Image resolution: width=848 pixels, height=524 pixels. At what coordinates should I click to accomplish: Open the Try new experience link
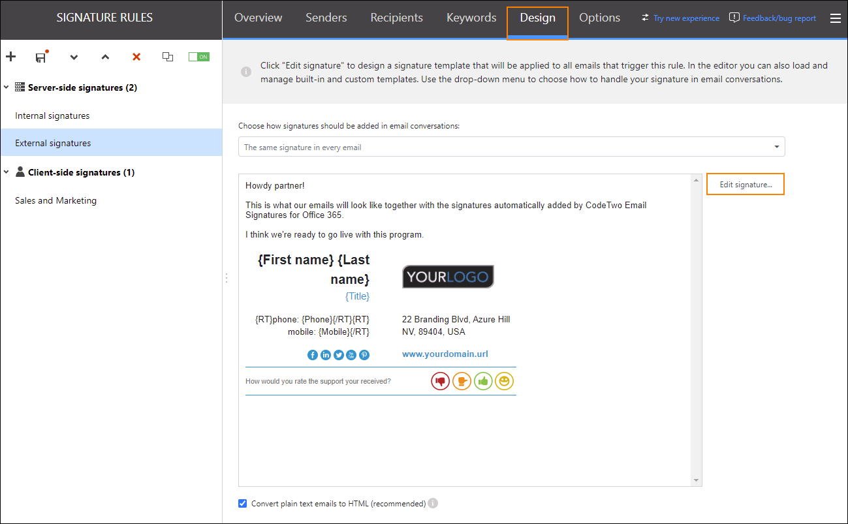pos(685,18)
